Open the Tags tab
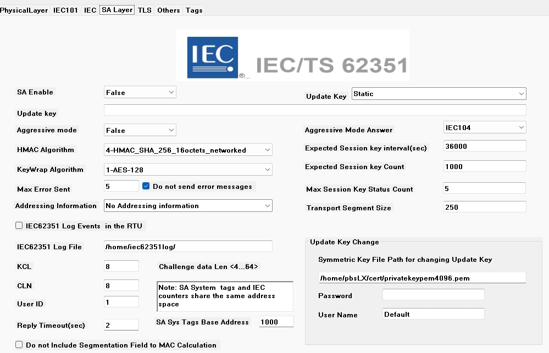Viewport: 549px width, 353px height. [x=193, y=9]
